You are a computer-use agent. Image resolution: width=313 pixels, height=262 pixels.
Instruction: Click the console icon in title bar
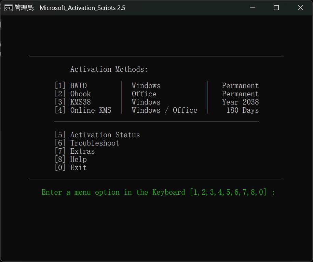click(9, 8)
